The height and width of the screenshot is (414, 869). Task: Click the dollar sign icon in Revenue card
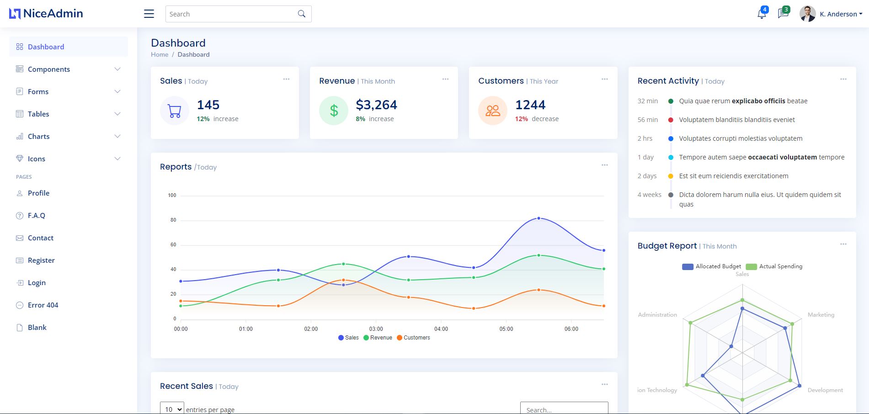[x=334, y=111]
